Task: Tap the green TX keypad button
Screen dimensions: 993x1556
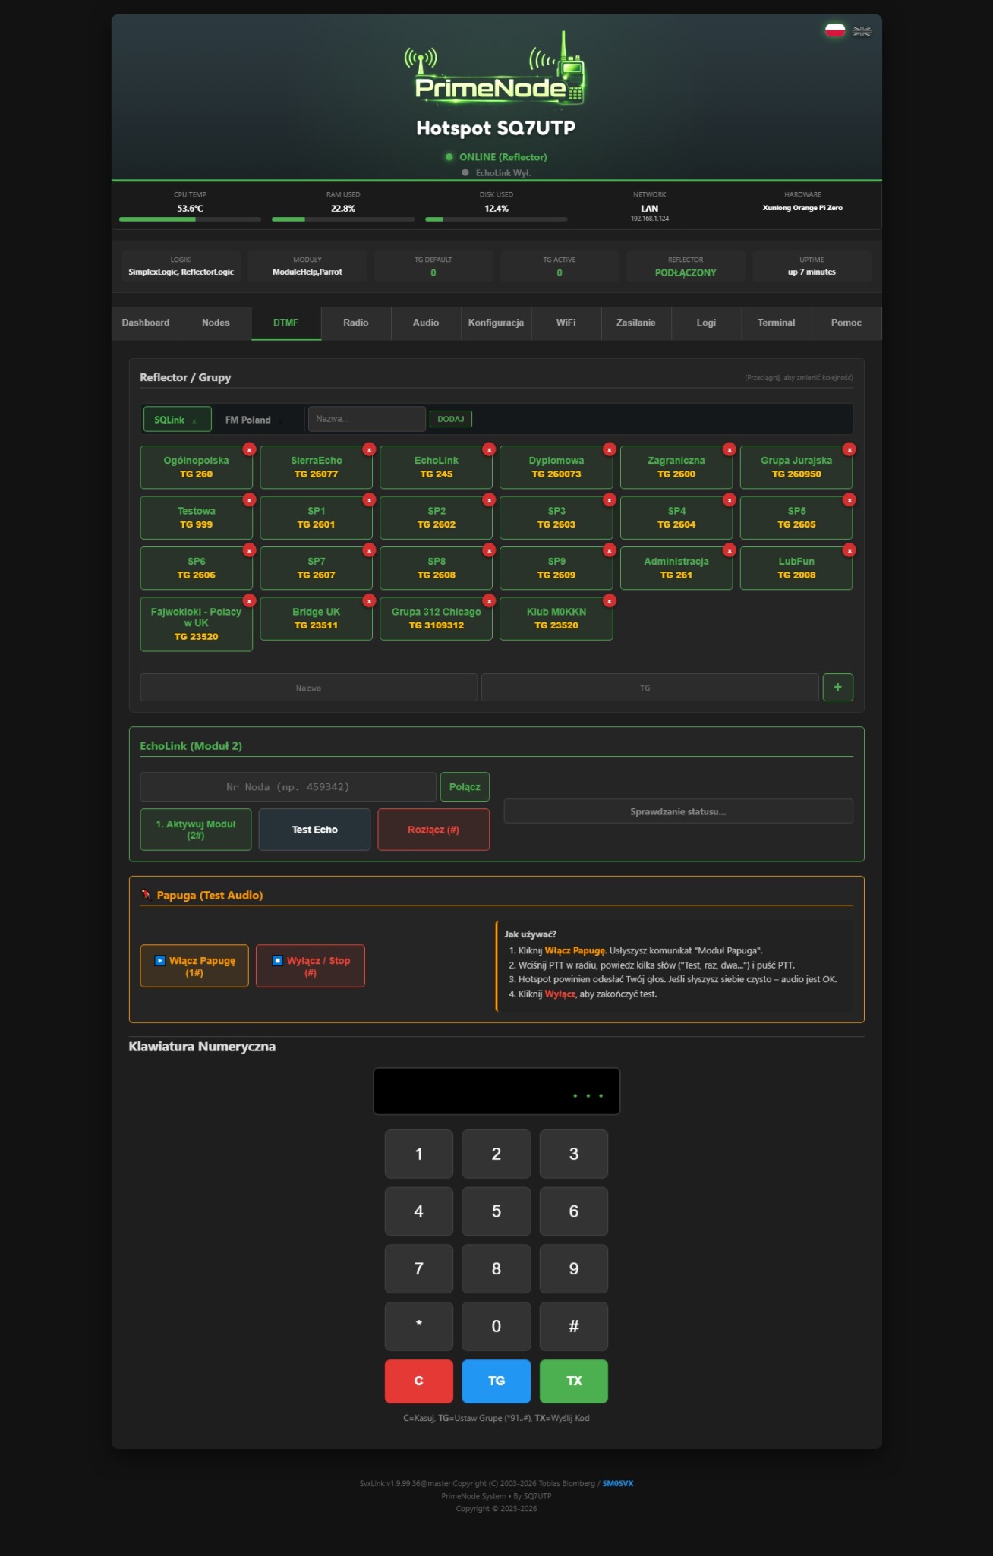Action: pyautogui.click(x=574, y=1381)
